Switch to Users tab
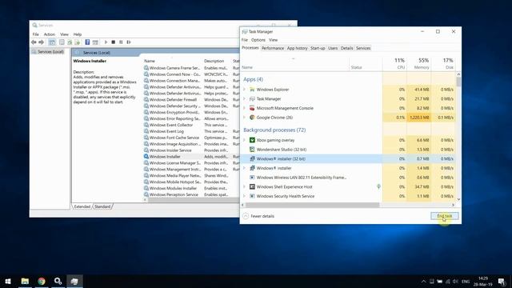Screen dimensions: 512x288 [333, 48]
